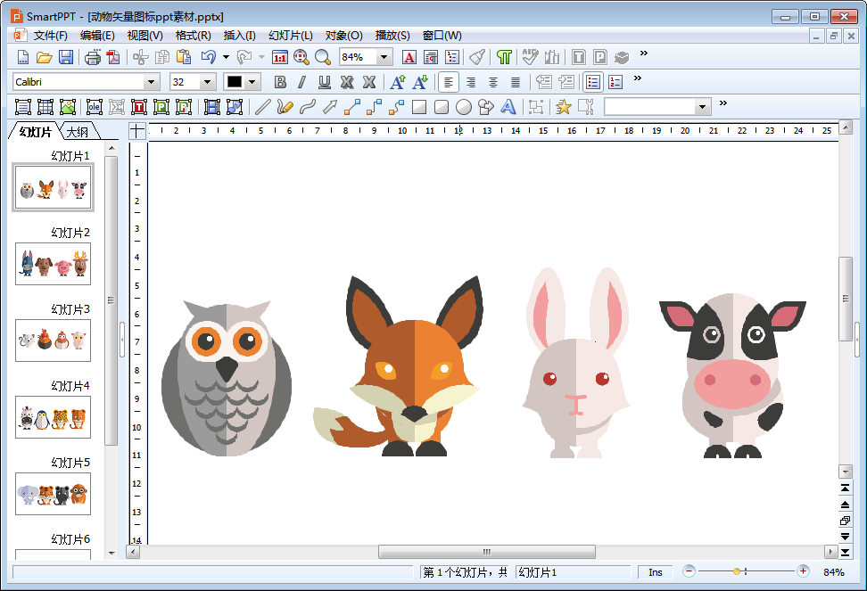Insert a picture frame

(x=68, y=107)
